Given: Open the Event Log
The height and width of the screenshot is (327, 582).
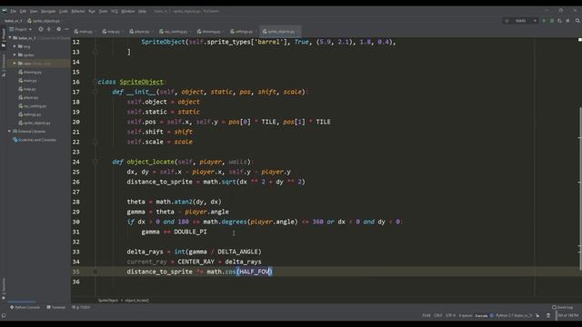Looking at the screenshot, I should (x=562, y=307).
